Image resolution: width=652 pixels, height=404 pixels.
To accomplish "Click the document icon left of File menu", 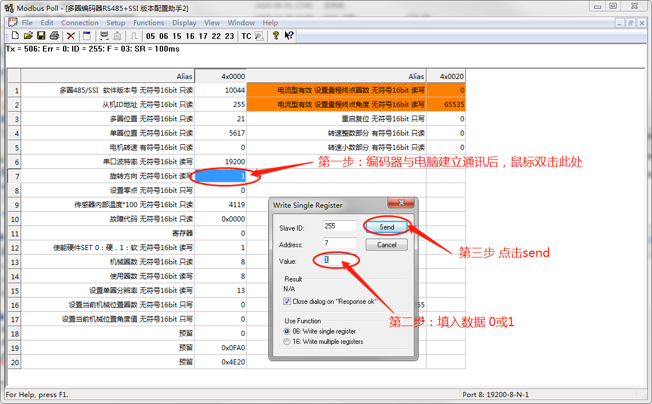I will 13,22.
